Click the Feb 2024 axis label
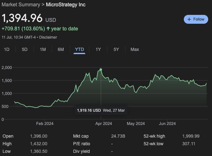Viewport: 212px width, 156px height. (44, 124)
